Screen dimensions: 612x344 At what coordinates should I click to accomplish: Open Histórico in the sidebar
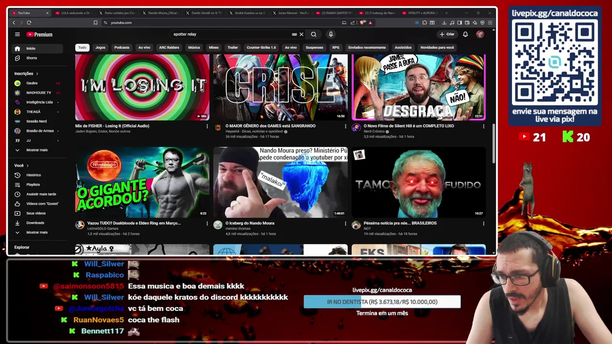(x=37, y=175)
